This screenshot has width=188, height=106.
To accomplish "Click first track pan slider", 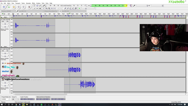I will (5, 27).
